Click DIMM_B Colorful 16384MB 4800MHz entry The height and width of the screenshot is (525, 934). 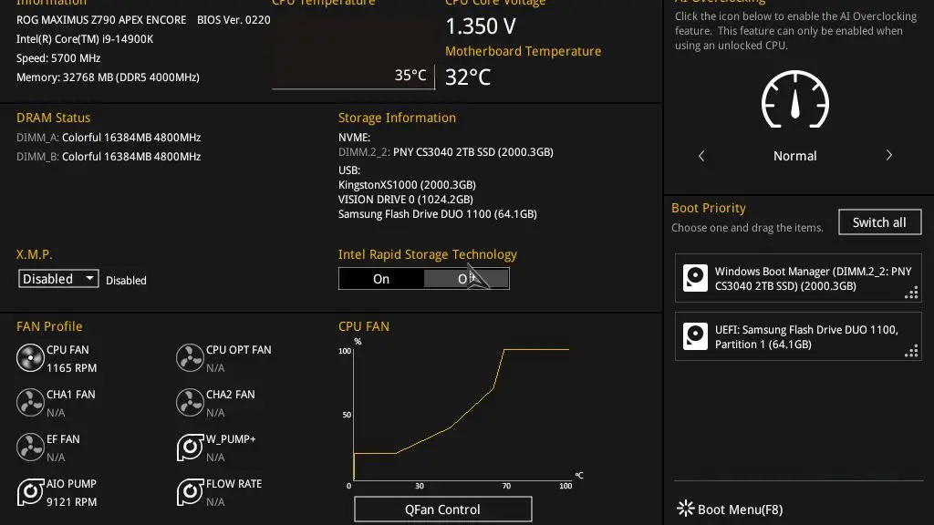(x=109, y=157)
